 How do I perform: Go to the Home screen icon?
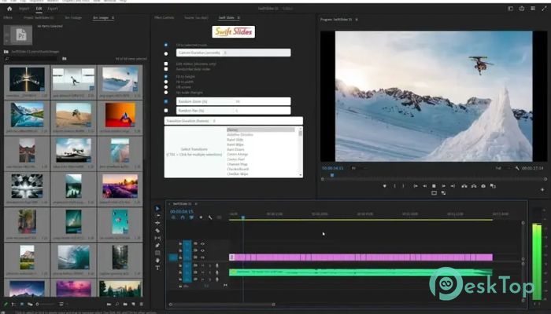(x=9, y=9)
